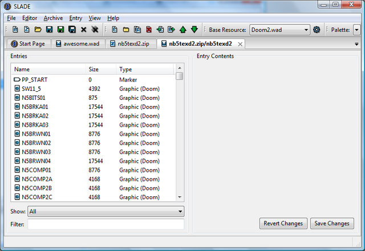Screen dimensions: 365x251
Task: Select the N5BRWN03 entry
Action: pyautogui.click(x=93, y=152)
